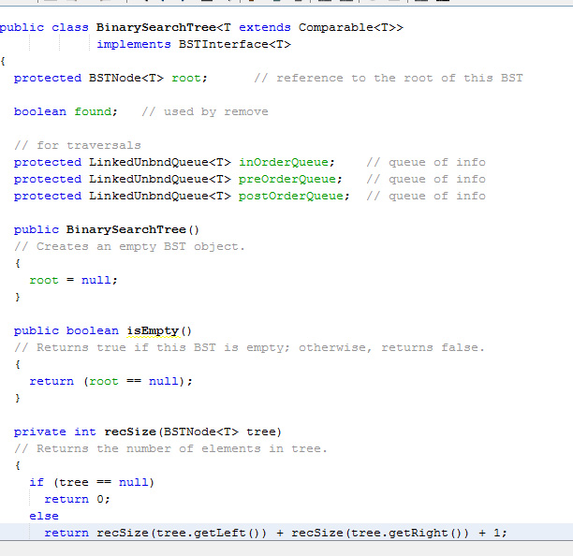The width and height of the screenshot is (573, 556).
Task: Click the 'found' variable name
Action: [x=93, y=111]
